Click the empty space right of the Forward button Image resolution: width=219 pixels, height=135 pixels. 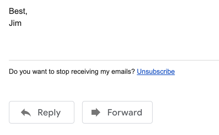pos(186,112)
